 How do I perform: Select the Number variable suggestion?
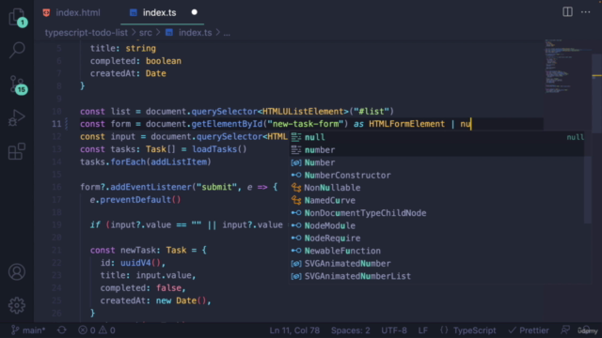click(x=436, y=162)
